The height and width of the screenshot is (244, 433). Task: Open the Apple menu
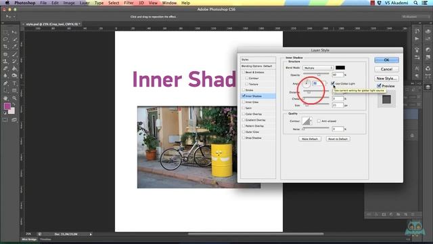tap(7, 3)
